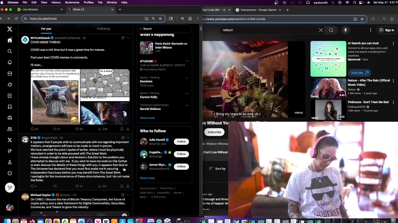
Task: Open Bookmarks icon in X sidebar
Action: [10, 107]
